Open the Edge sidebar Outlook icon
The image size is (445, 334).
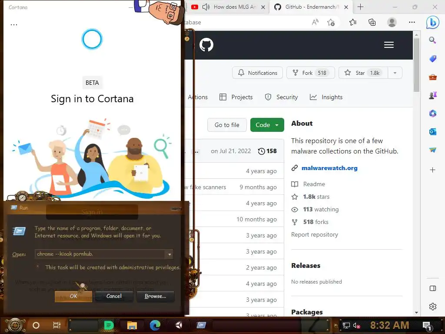(432, 132)
